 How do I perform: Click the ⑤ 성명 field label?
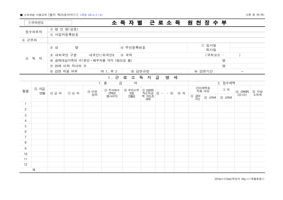pyautogui.click(x=64, y=48)
